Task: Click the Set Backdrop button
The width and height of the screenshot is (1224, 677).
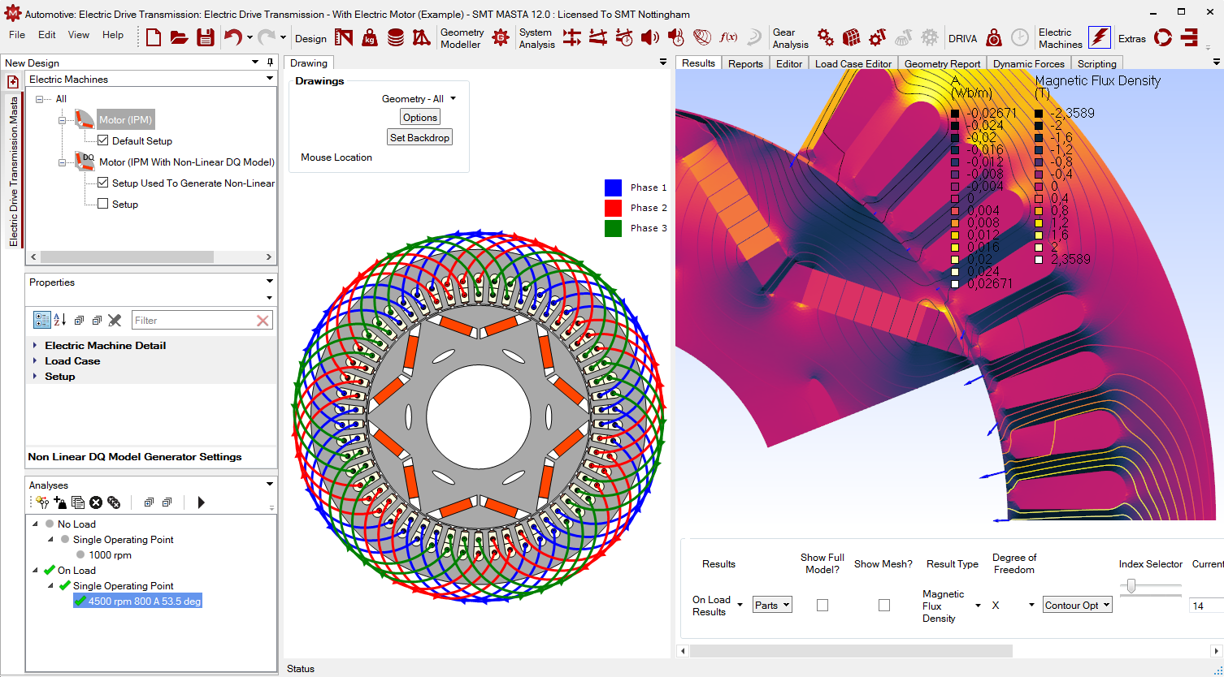Action: pos(419,138)
